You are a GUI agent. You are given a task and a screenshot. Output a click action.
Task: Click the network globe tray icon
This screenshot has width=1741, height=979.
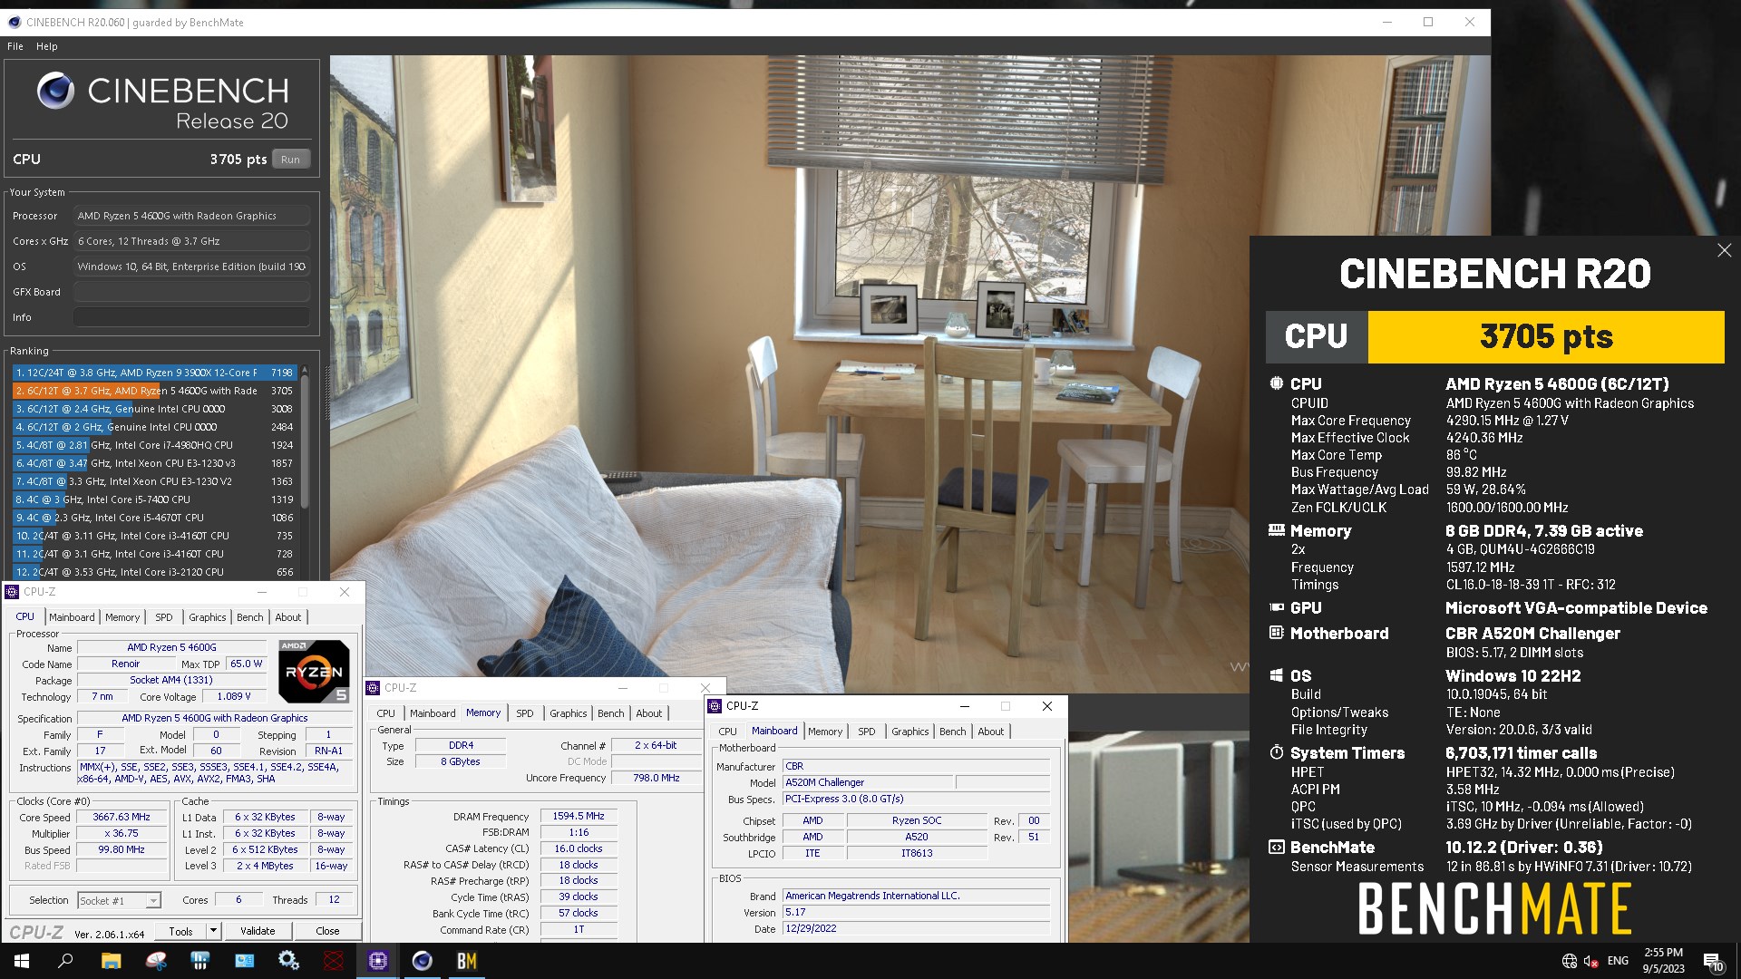pos(1570,961)
